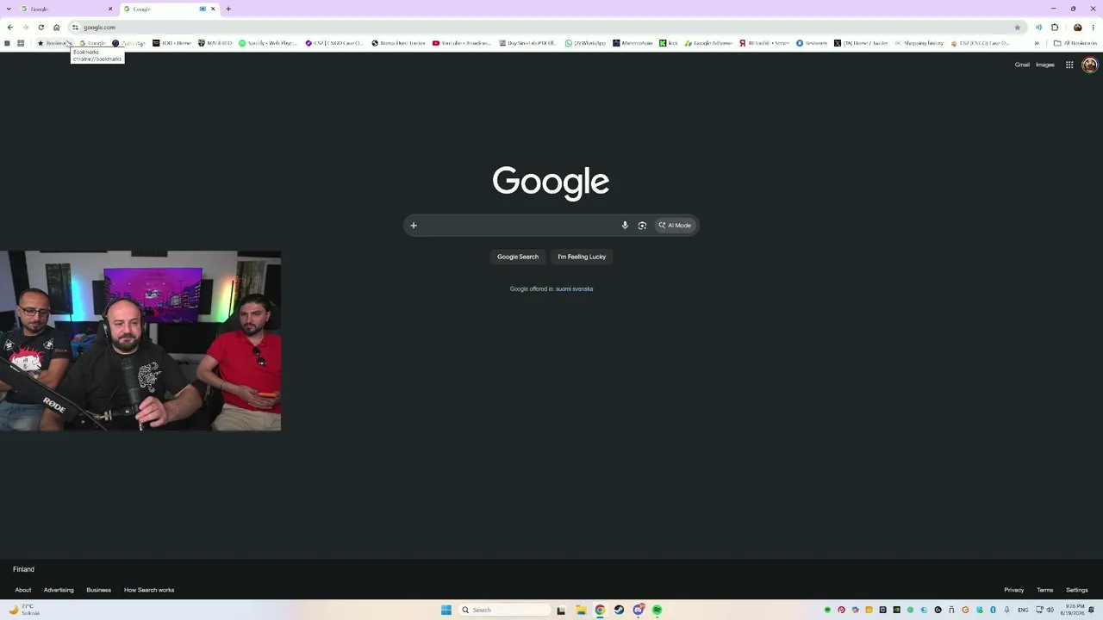Open the Business footer link
This screenshot has height=620, width=1103.
coord(98,590)
